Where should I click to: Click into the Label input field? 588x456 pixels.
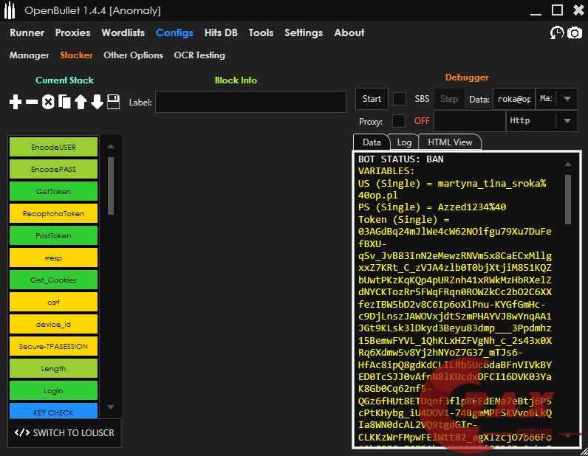click(250, 102)
